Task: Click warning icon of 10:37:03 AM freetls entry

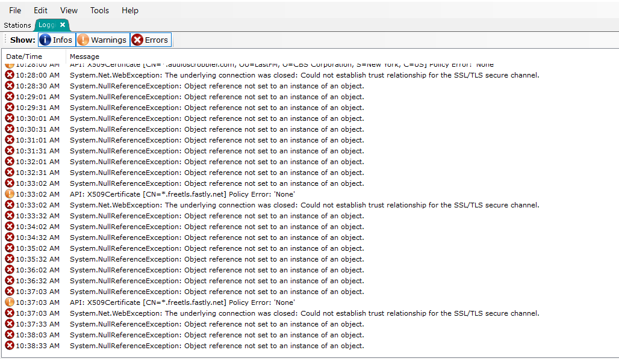Action: click(10, 302)
